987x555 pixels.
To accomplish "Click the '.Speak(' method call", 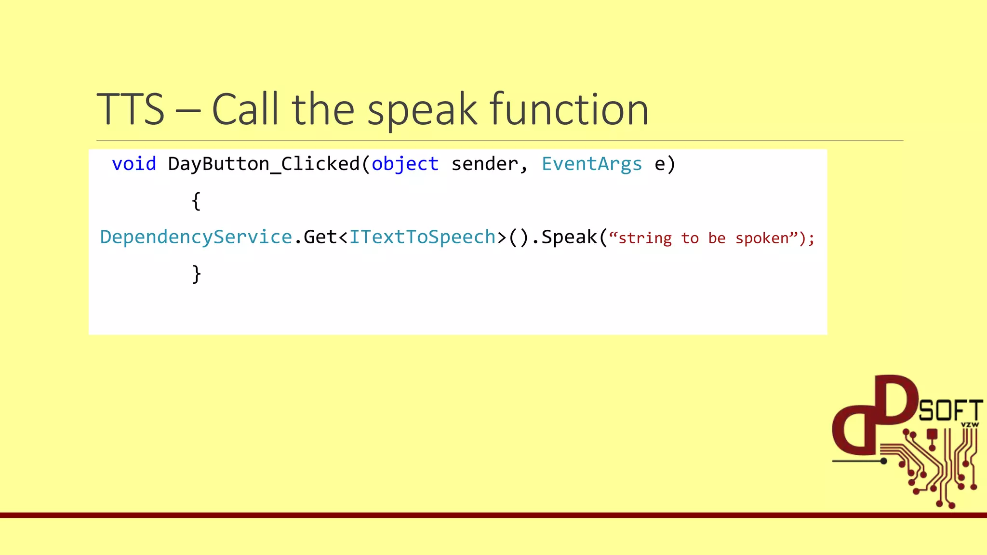I will click(x=570, y=238).
